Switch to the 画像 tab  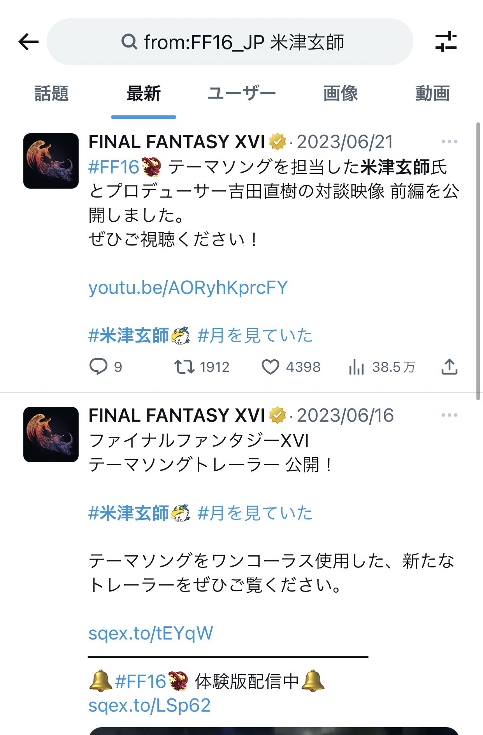pyautogui.click(x=341, y=94)
